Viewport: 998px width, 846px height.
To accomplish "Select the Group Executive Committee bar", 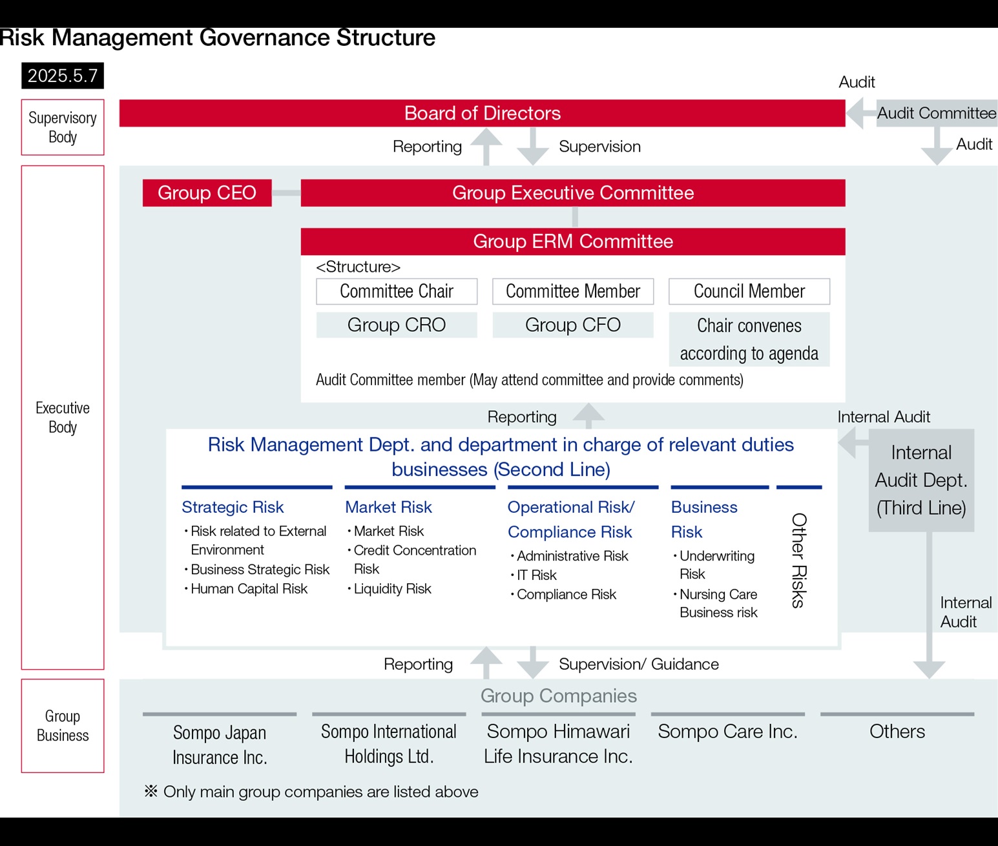I will [x=572, y=193].
